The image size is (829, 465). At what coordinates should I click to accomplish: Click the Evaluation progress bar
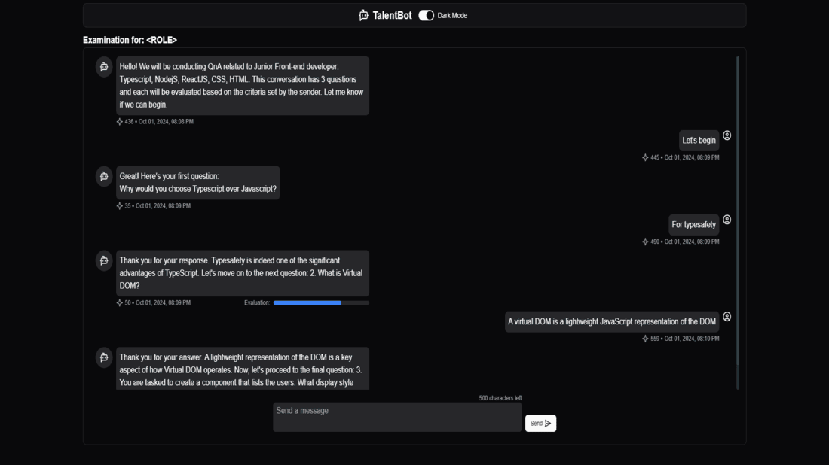pyautogui.click(x=321, y=303)
